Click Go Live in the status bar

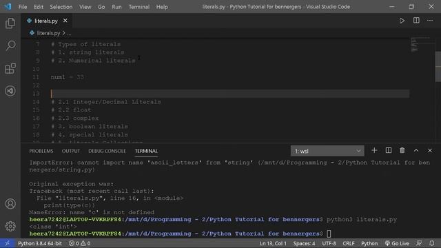pyautogui.click(x=397, y=243)
